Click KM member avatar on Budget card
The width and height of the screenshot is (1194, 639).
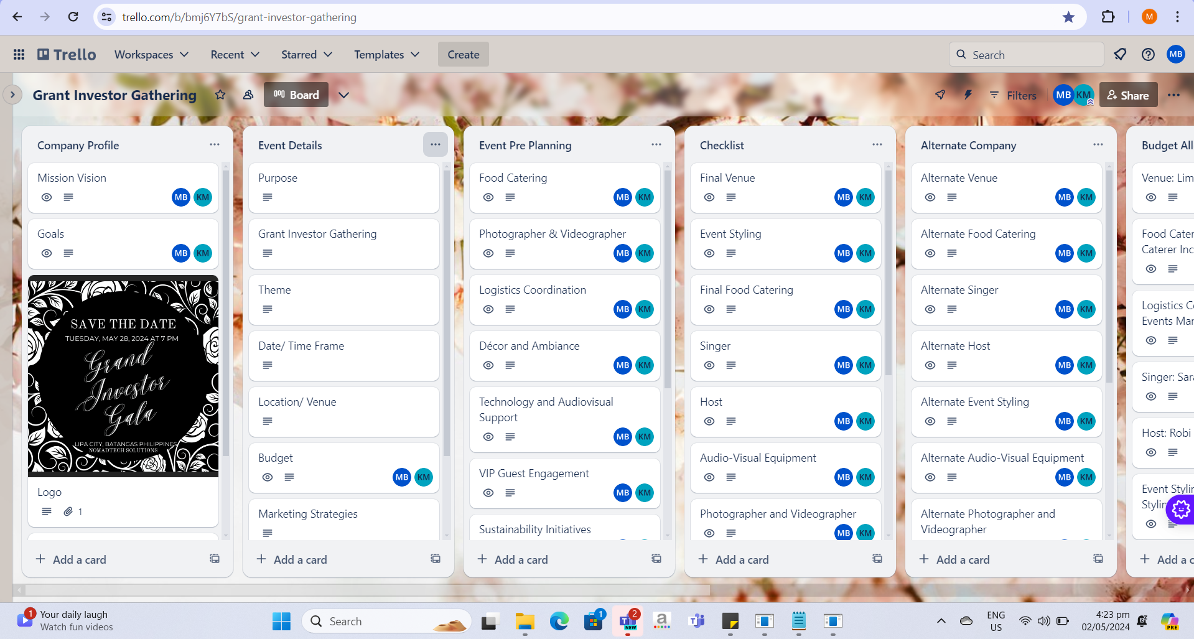[424, 477]
